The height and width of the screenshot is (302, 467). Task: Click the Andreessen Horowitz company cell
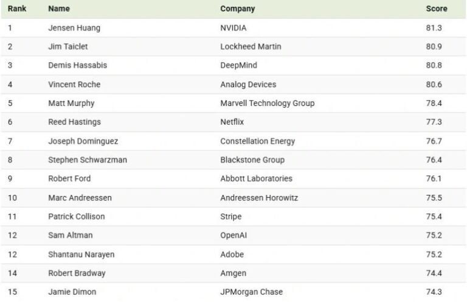pyautogui.click(x=259, y=198)
